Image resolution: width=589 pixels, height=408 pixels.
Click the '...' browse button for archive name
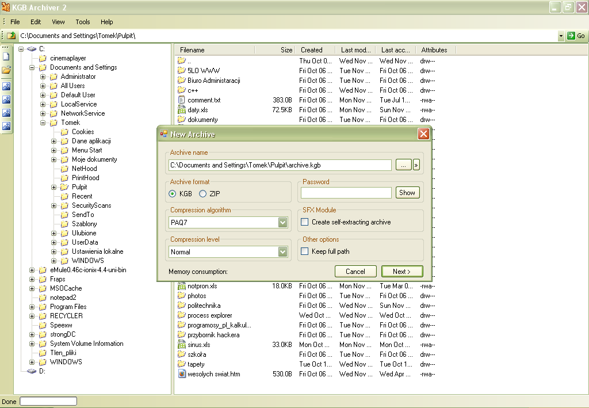click(x=403, y=165)
